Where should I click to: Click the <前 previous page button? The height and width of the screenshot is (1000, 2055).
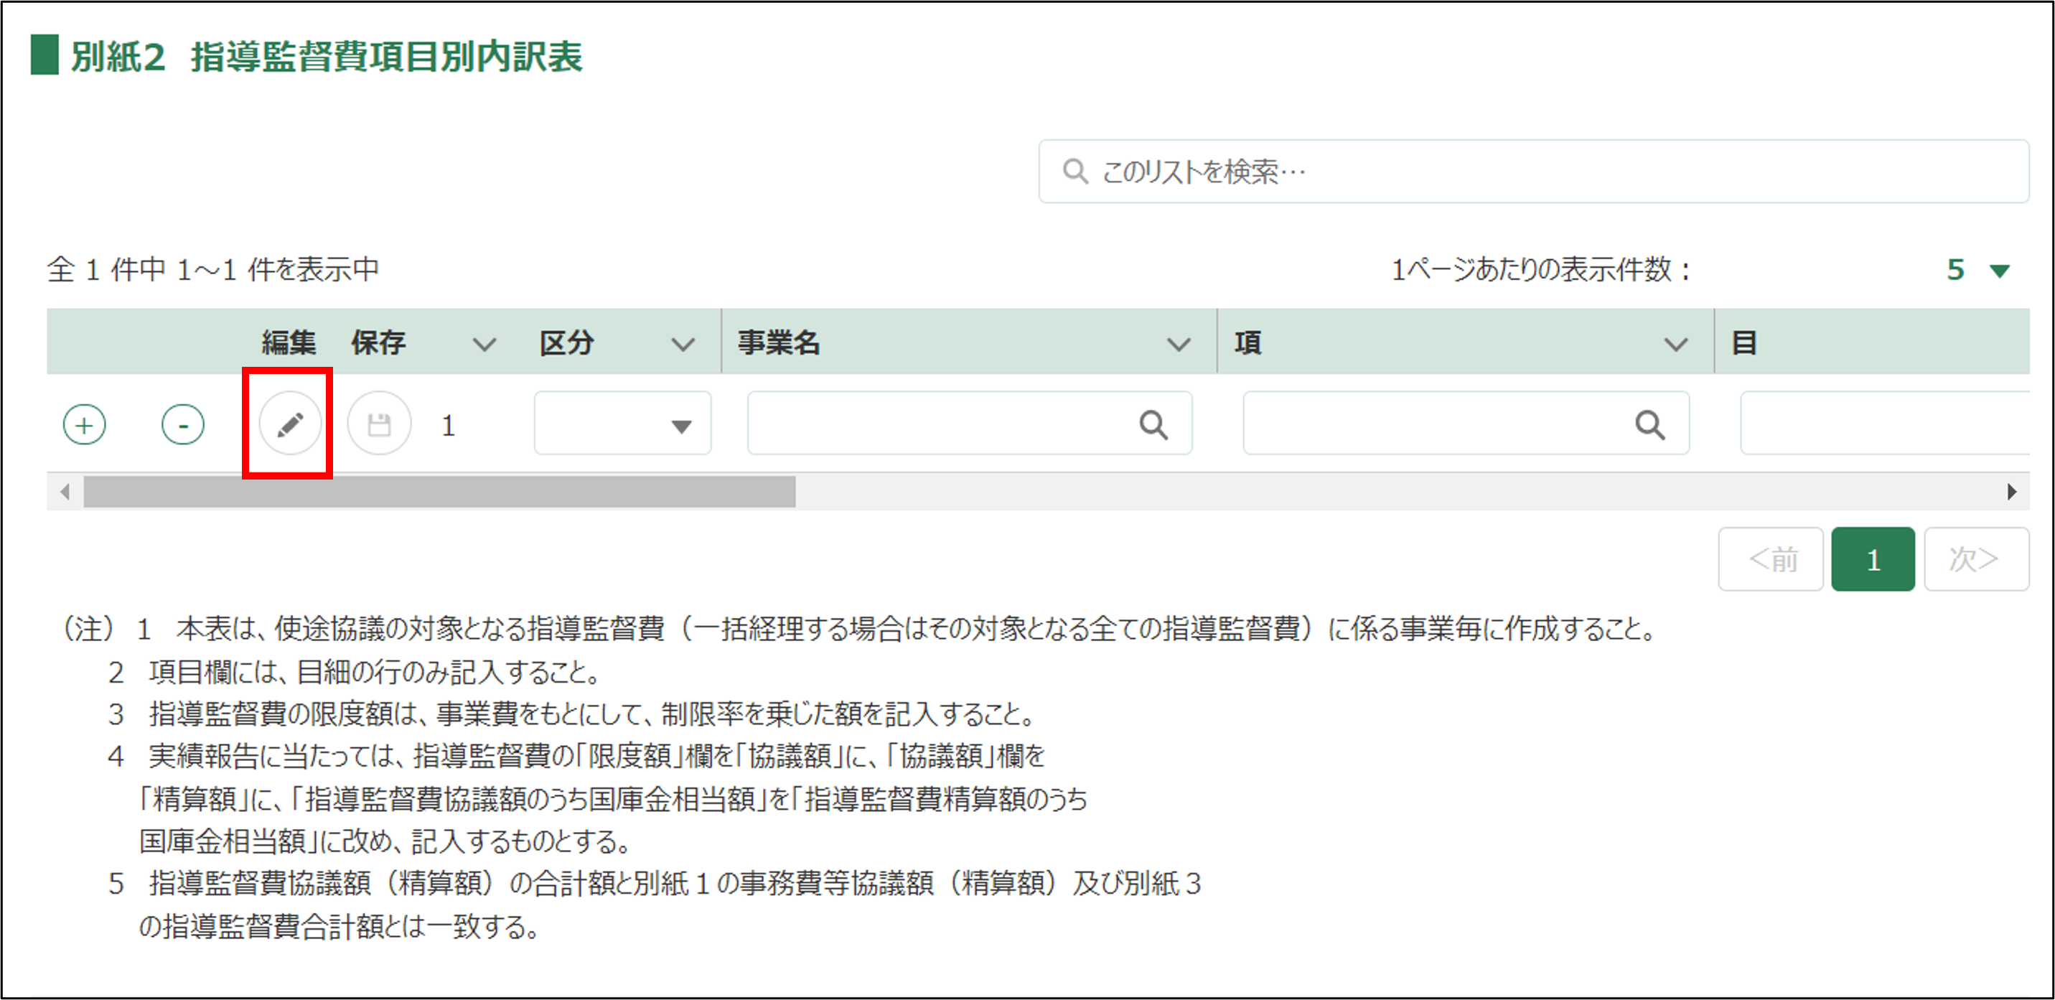[1770, 559]
